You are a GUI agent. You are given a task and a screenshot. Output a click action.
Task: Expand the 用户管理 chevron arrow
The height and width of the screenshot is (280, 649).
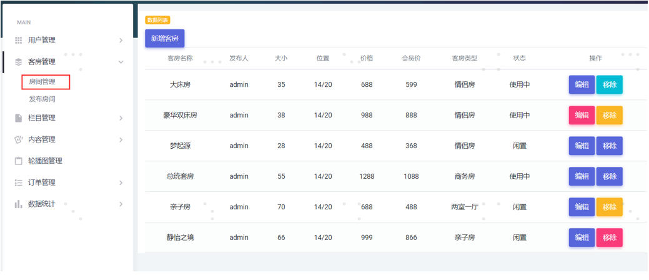(121, 40)
